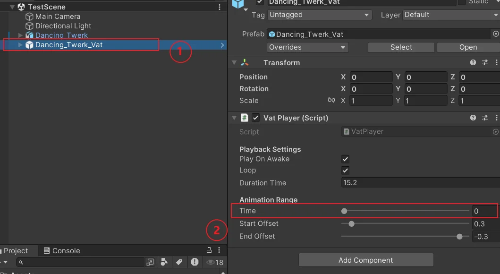
Task: Expand Dancing_Twerk_Vat object children
Action: point(20,45)
